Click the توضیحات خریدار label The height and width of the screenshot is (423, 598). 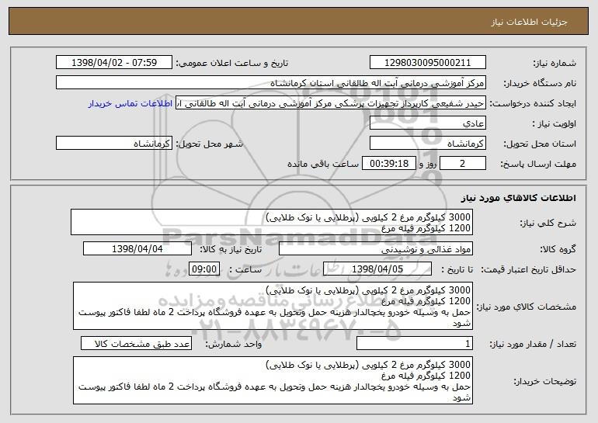pos(544,381)
